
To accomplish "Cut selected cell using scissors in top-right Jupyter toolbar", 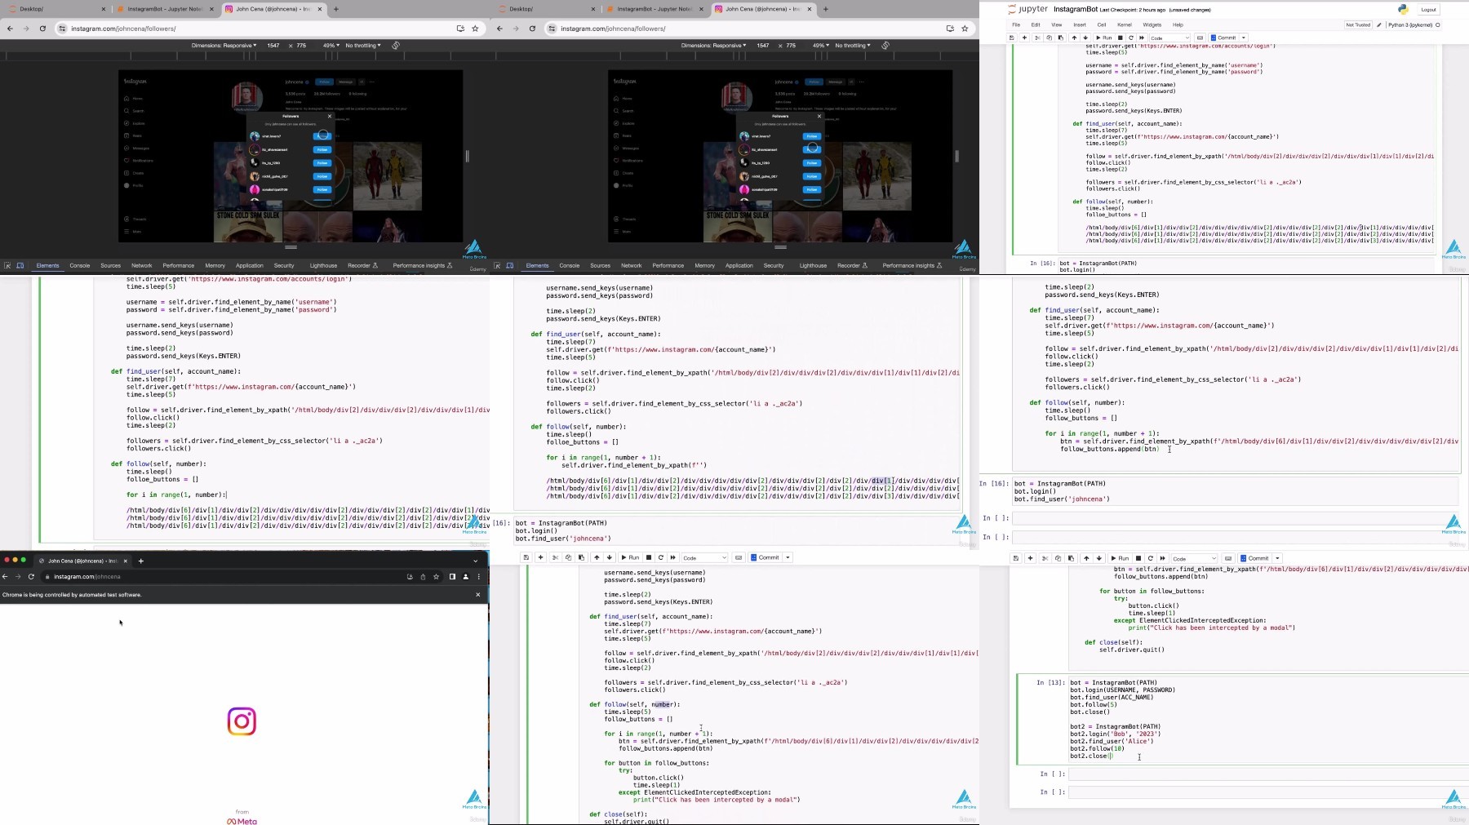I will (x=1038, y=38).
